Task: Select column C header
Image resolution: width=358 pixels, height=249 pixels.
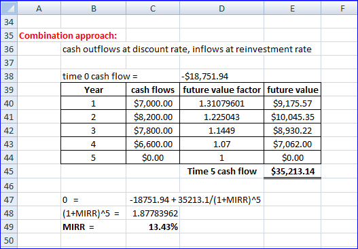Action: point(153,8)
